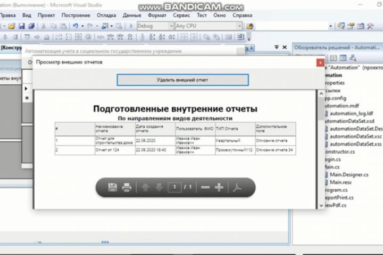
Task: Save the PDF with the floppy icon
Action: (112, 188)
